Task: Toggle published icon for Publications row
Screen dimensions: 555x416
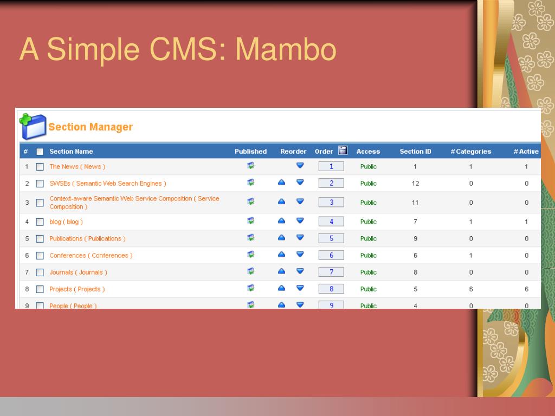Action: click(x=250, y=237)
